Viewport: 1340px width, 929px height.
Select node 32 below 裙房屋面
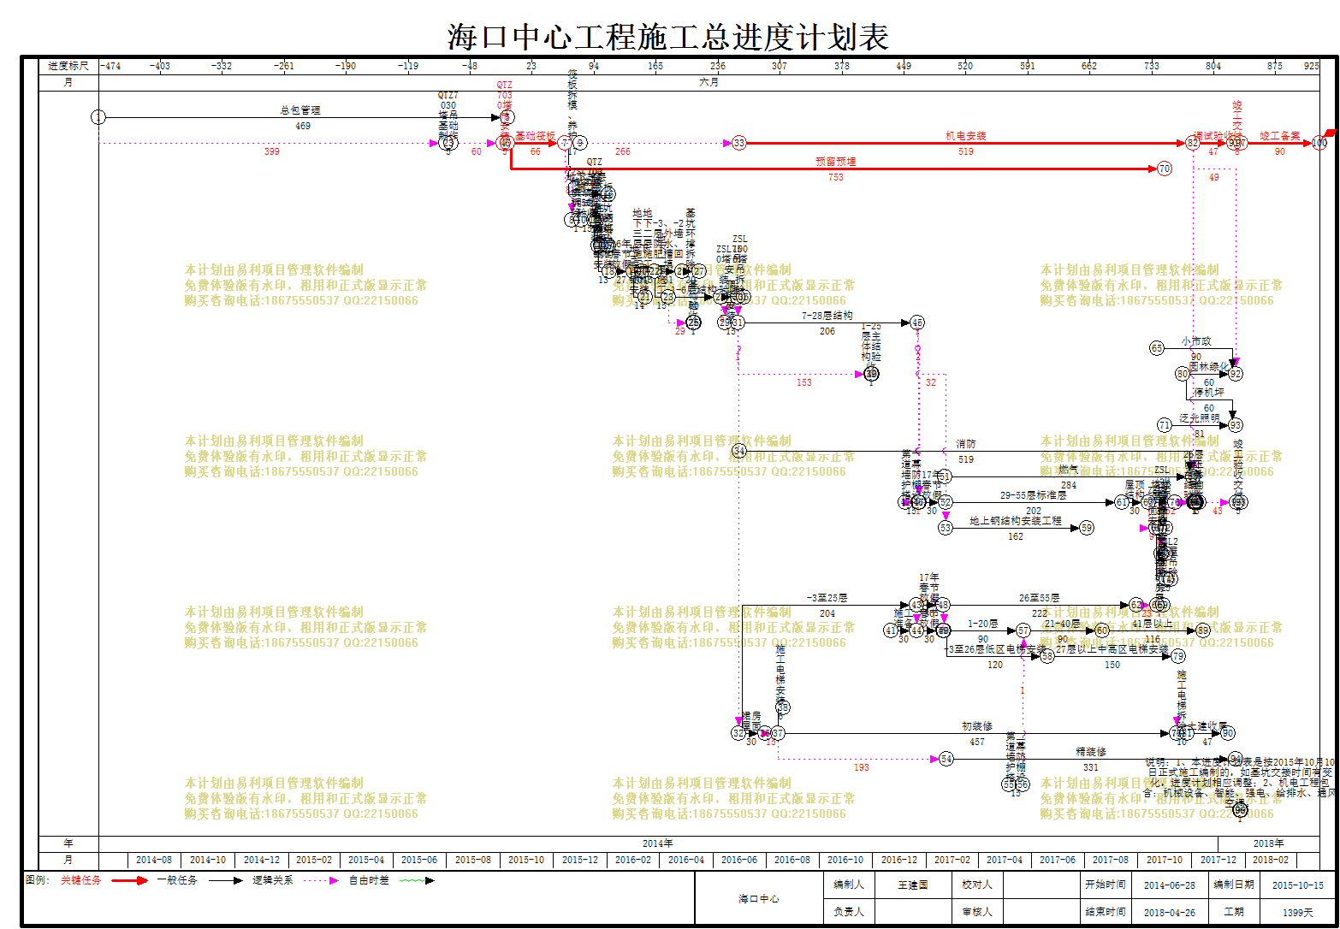(738, 733)
